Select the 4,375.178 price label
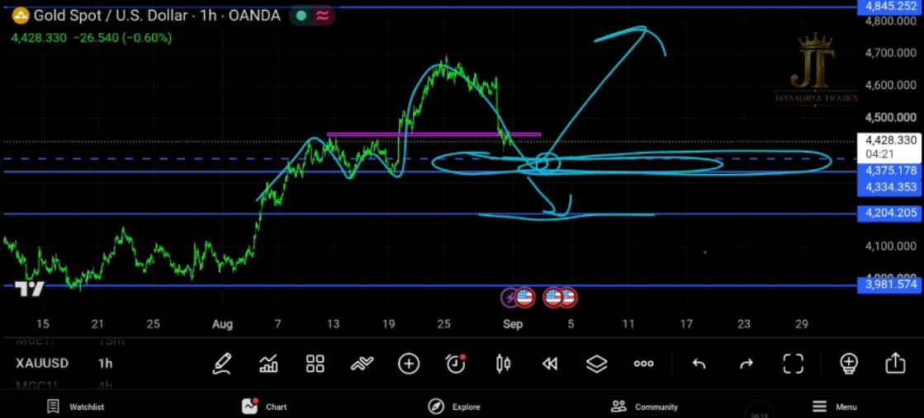Image resolution: width=924 pixels, height=418 pixels. tap(890, 171)
